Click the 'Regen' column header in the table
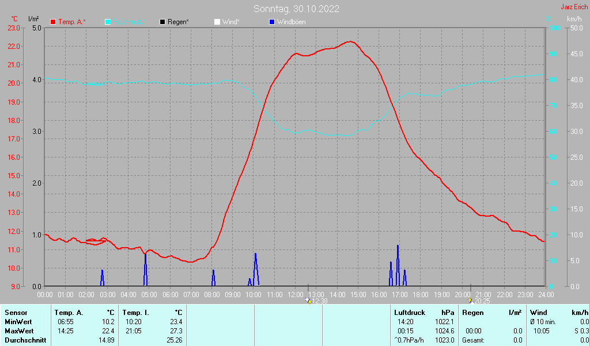The width and height of the screenshot is (590, 346). click(473, 313)
